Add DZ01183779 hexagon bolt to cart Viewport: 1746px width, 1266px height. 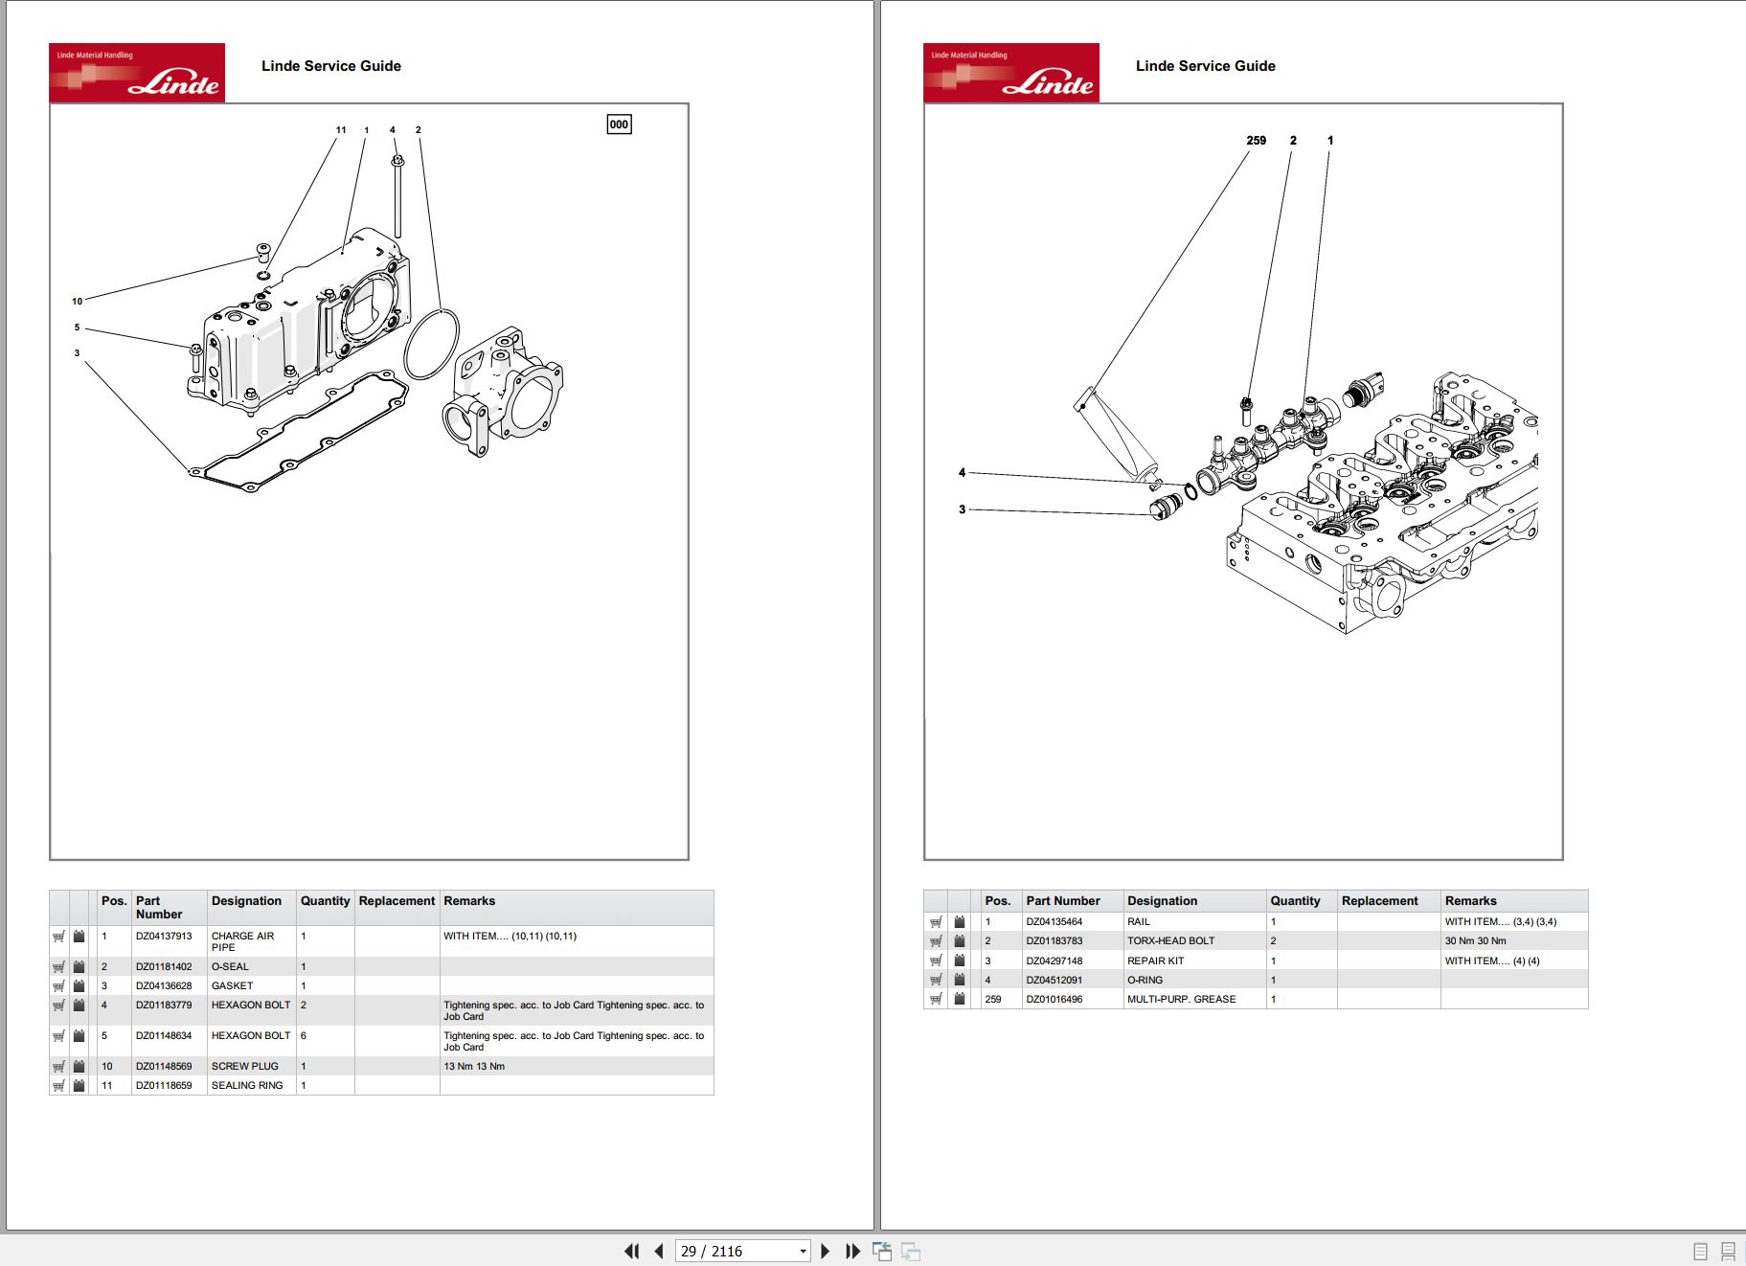(58, 1006)
